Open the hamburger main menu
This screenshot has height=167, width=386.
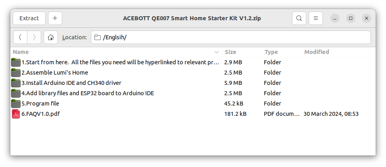click(316, 18)
